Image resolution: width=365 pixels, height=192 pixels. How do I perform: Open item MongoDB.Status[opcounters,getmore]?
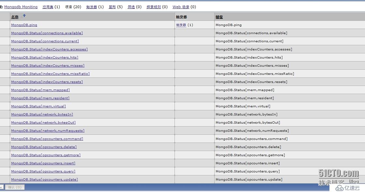pos(46,155)
